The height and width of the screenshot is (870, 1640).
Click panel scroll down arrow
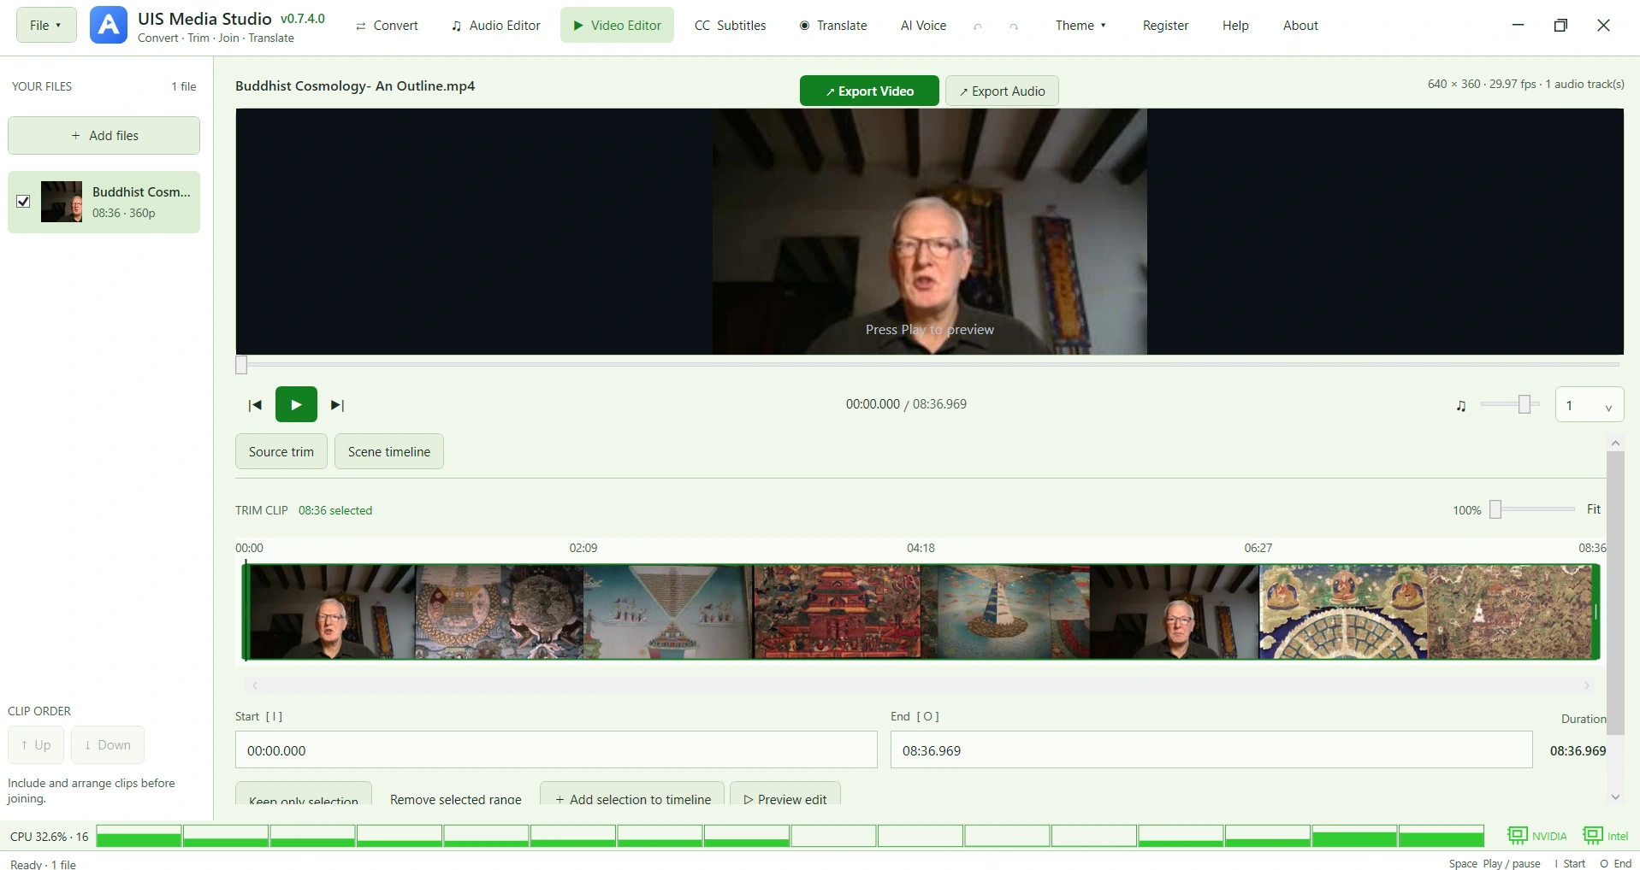point(1615,797)
